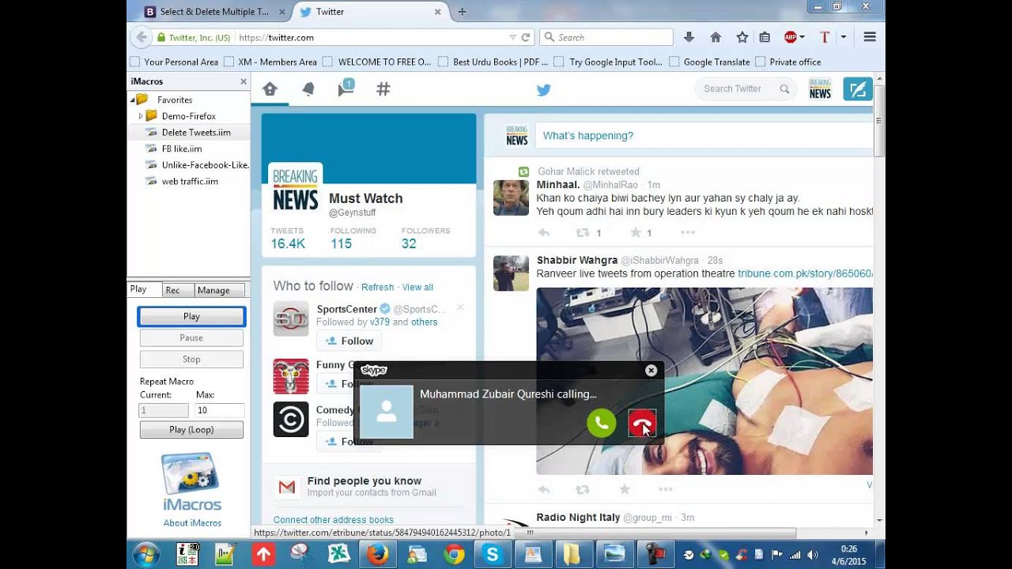Image resolution: width=1012 pixels, height=569 pixels.
Task: Switch to the Rec tab
Action: 172,290
